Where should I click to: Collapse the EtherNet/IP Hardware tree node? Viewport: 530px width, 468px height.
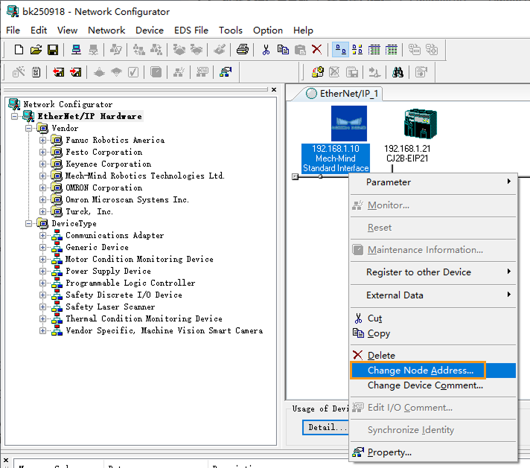click(x=15, y=116)
